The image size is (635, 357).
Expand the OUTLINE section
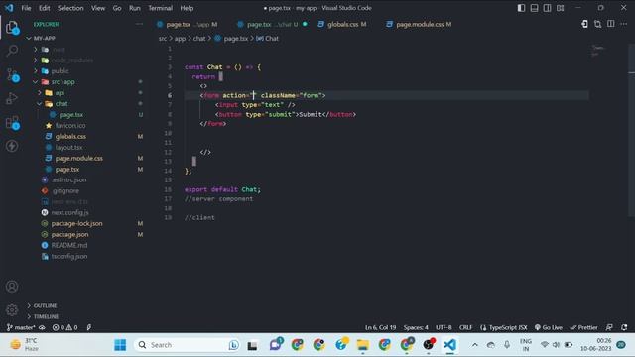[45, 305]
